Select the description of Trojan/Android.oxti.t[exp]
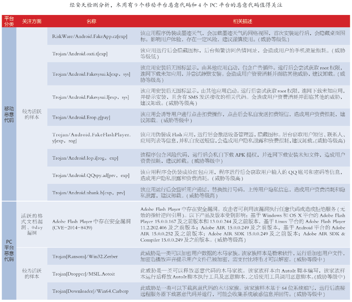Image resolution: width=352 pixels, height=302 pixels. (243, 54)
